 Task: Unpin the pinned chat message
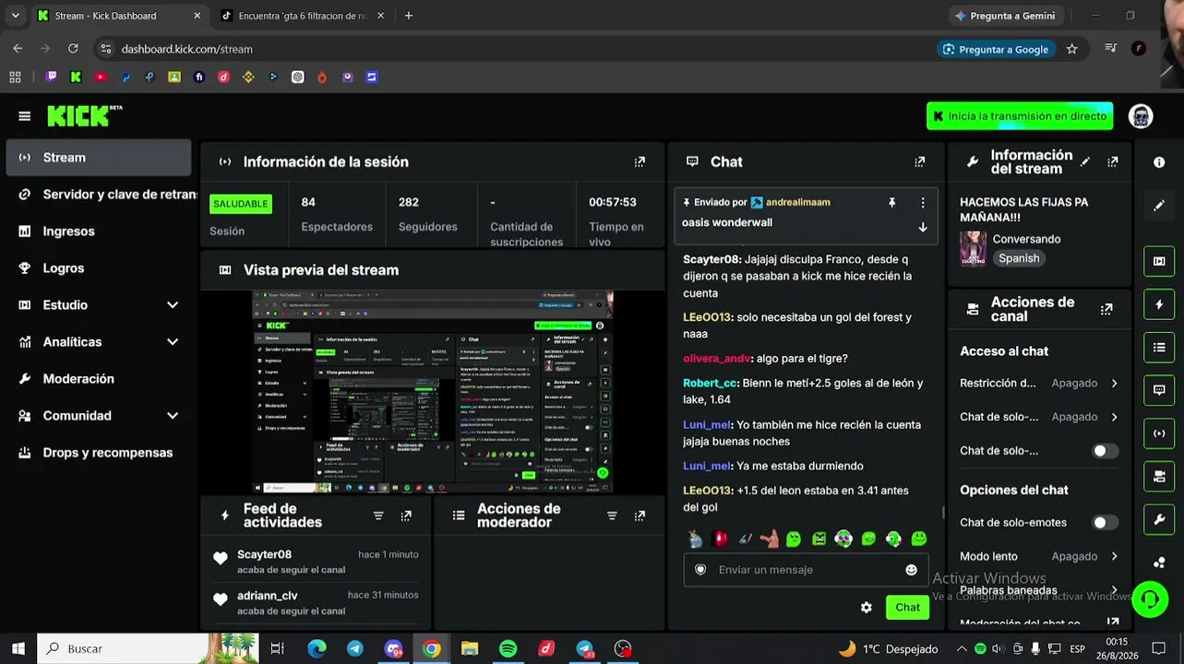click(891, 203)
